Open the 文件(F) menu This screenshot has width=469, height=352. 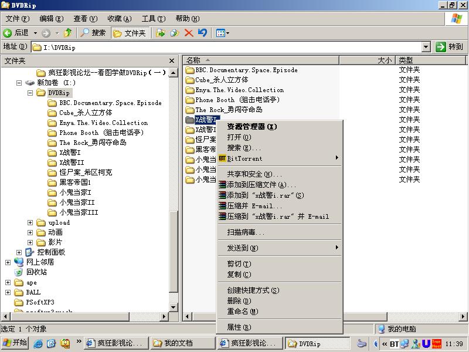coord(18,19)
